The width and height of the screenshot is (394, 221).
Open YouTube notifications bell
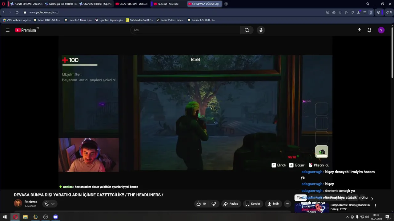pyautogui.click(x=369, y=30)
